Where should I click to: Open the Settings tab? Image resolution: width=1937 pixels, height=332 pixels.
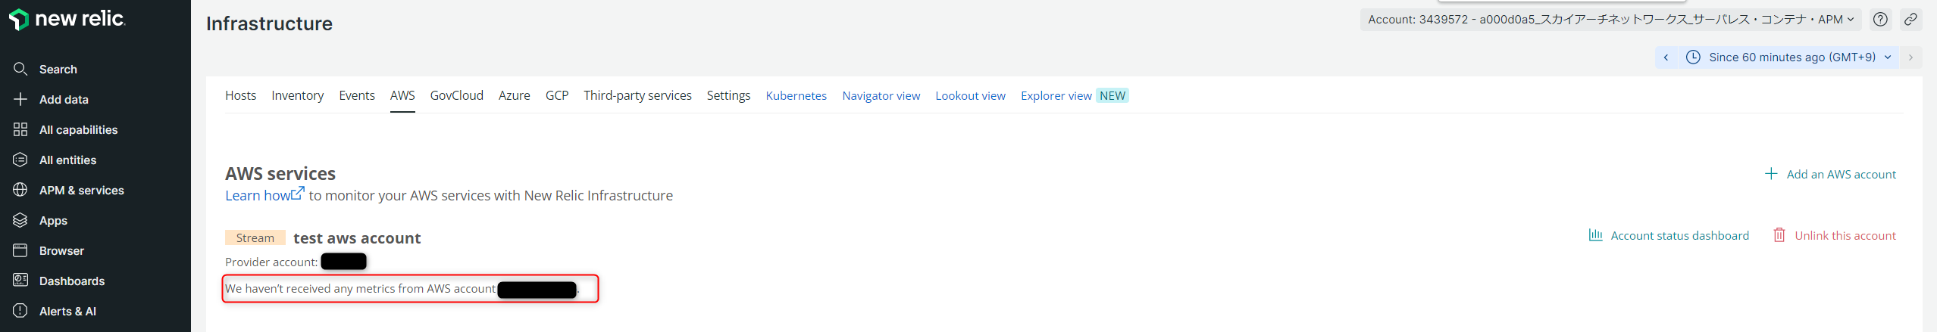[728, 95]
